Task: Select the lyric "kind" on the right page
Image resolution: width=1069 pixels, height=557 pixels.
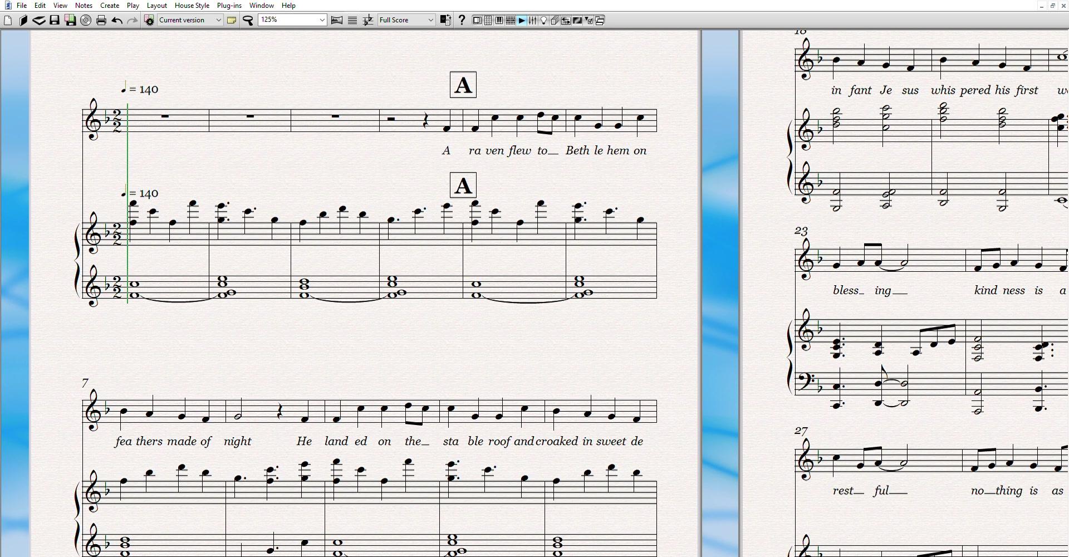Action: pos(986,290)
